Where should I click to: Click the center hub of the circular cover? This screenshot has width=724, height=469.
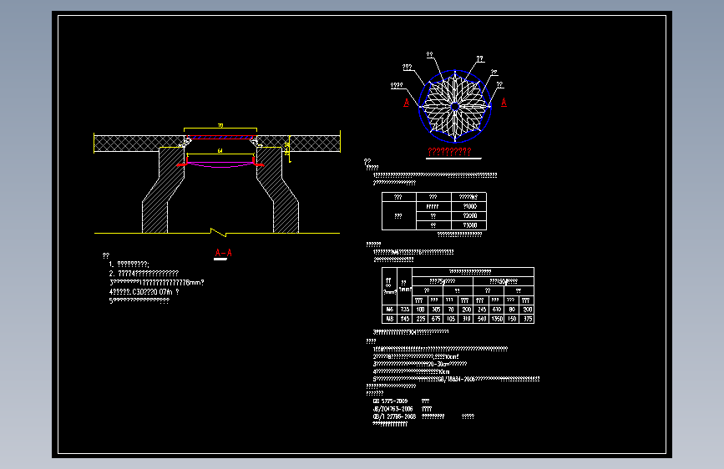pyautogui.click(x=455, y=107)
